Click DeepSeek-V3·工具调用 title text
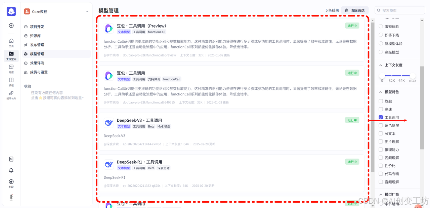The width and height of the screenshot is (430, 208). click(x=139, y=120)
